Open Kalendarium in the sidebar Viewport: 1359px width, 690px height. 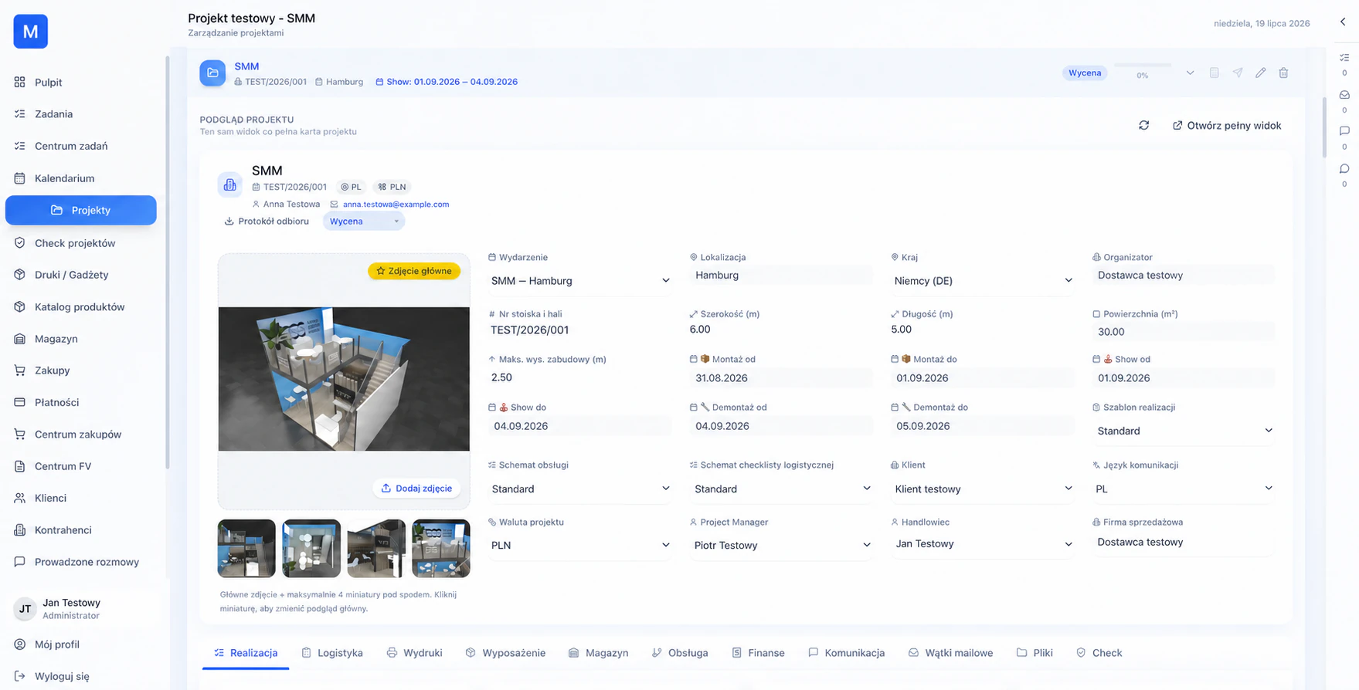click(x=83, y=178)
